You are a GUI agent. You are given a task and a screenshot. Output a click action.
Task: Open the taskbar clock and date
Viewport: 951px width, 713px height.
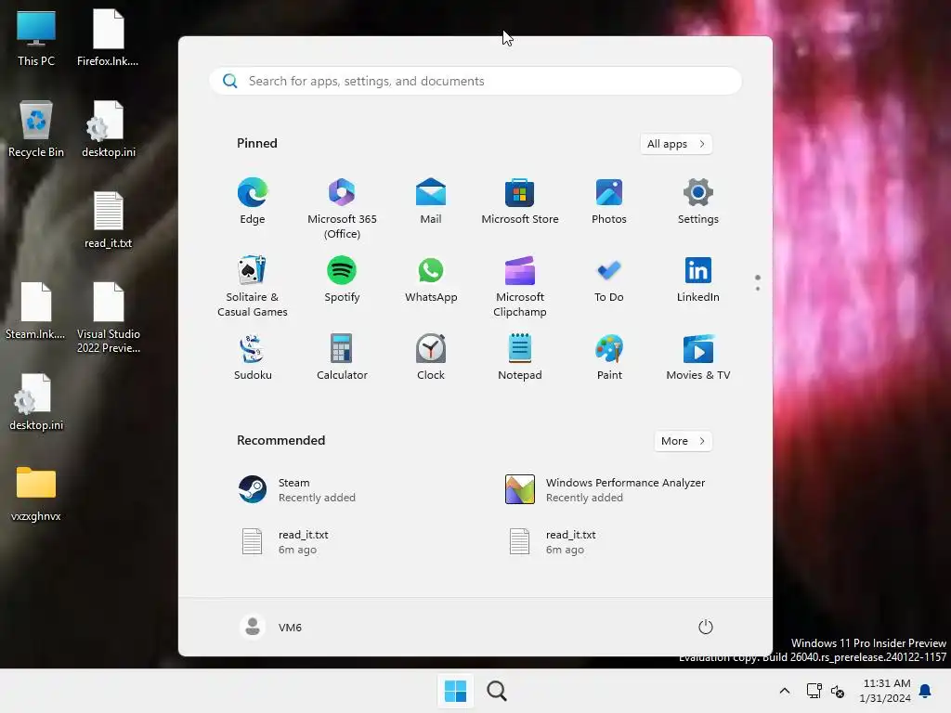[885, 691]
